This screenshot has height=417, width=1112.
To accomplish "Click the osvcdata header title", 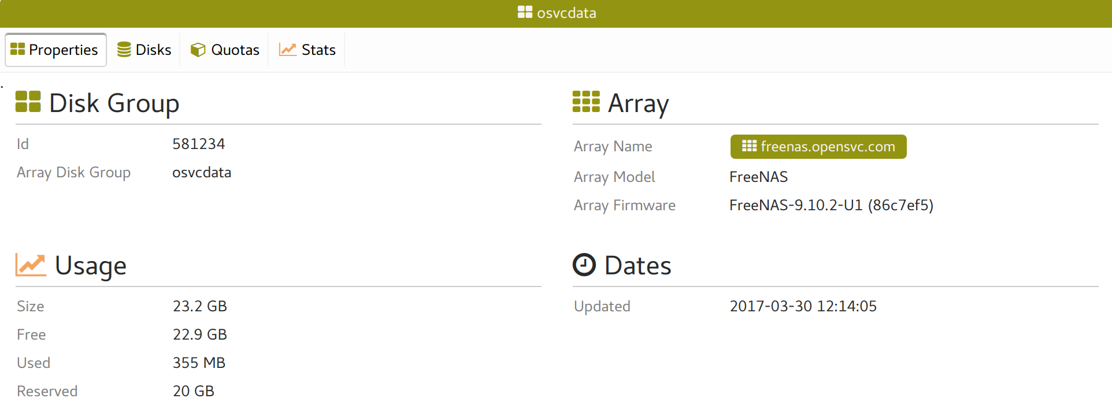I will (x=566, y=13).
